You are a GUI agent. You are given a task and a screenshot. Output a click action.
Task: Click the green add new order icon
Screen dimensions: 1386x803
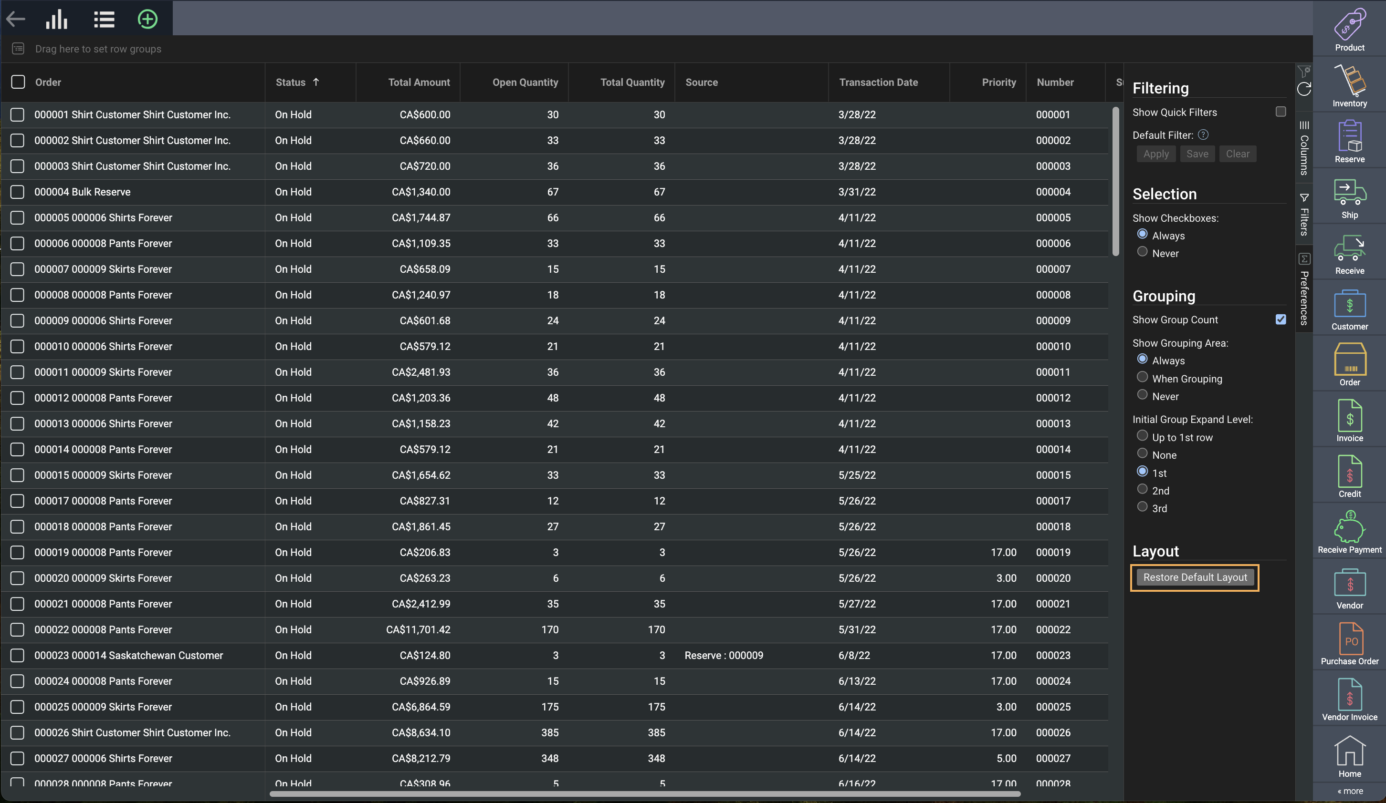[x=147, y=19]
